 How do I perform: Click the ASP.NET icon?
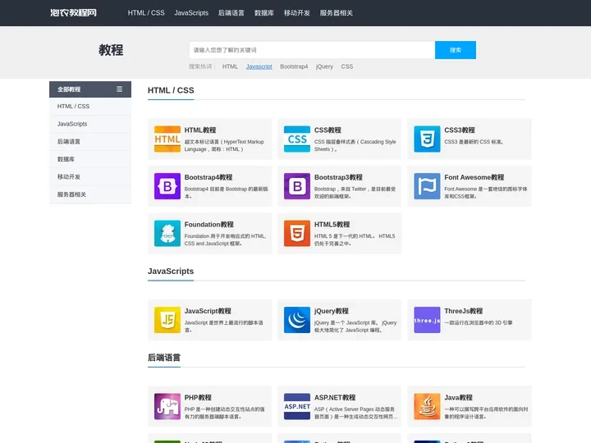click(297, 406)
